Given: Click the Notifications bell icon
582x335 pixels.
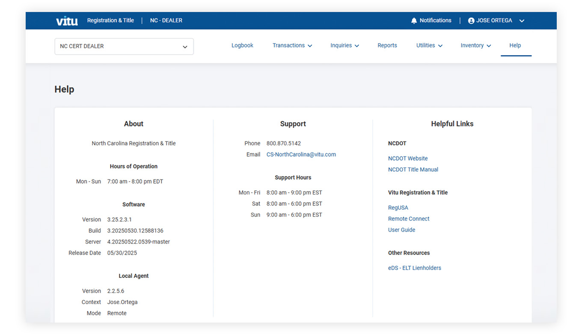Looking at the screenshot, I should click(x=414, y=21).
